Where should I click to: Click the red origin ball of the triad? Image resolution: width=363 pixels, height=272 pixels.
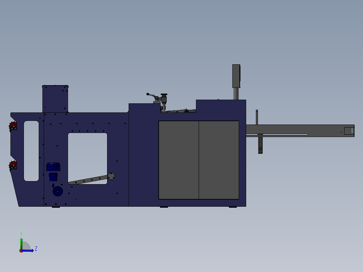pos(21,251)
